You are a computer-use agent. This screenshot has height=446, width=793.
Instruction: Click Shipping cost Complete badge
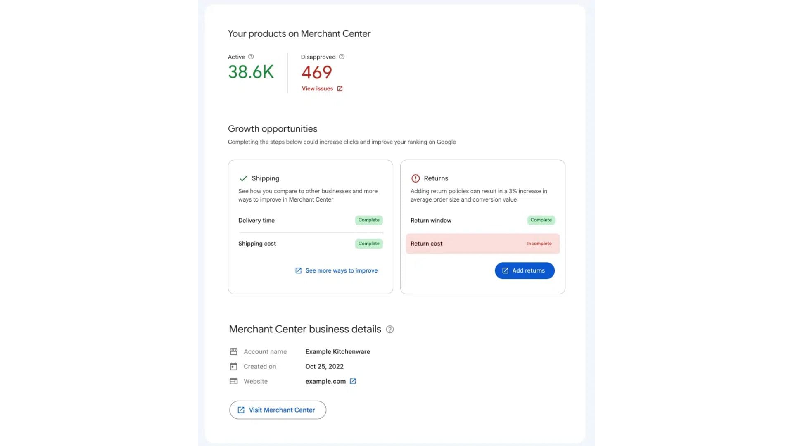click(369, 244)
